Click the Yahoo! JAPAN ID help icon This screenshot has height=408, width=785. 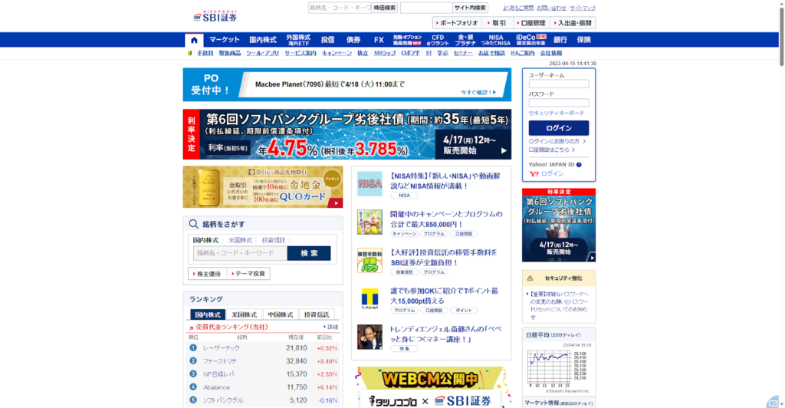tap(579, 165)
